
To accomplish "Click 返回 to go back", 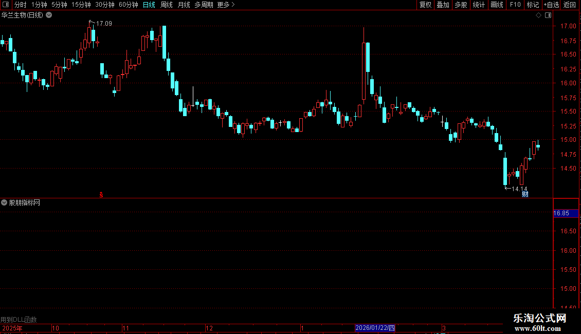I will tap(570, 5).
